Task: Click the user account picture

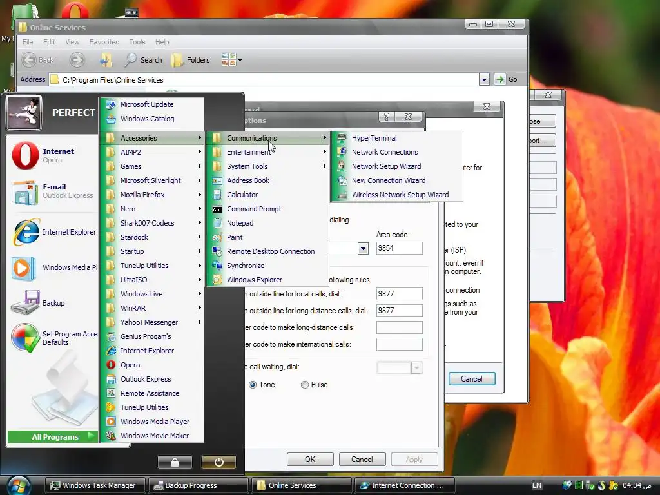Action: click(24, 113)
